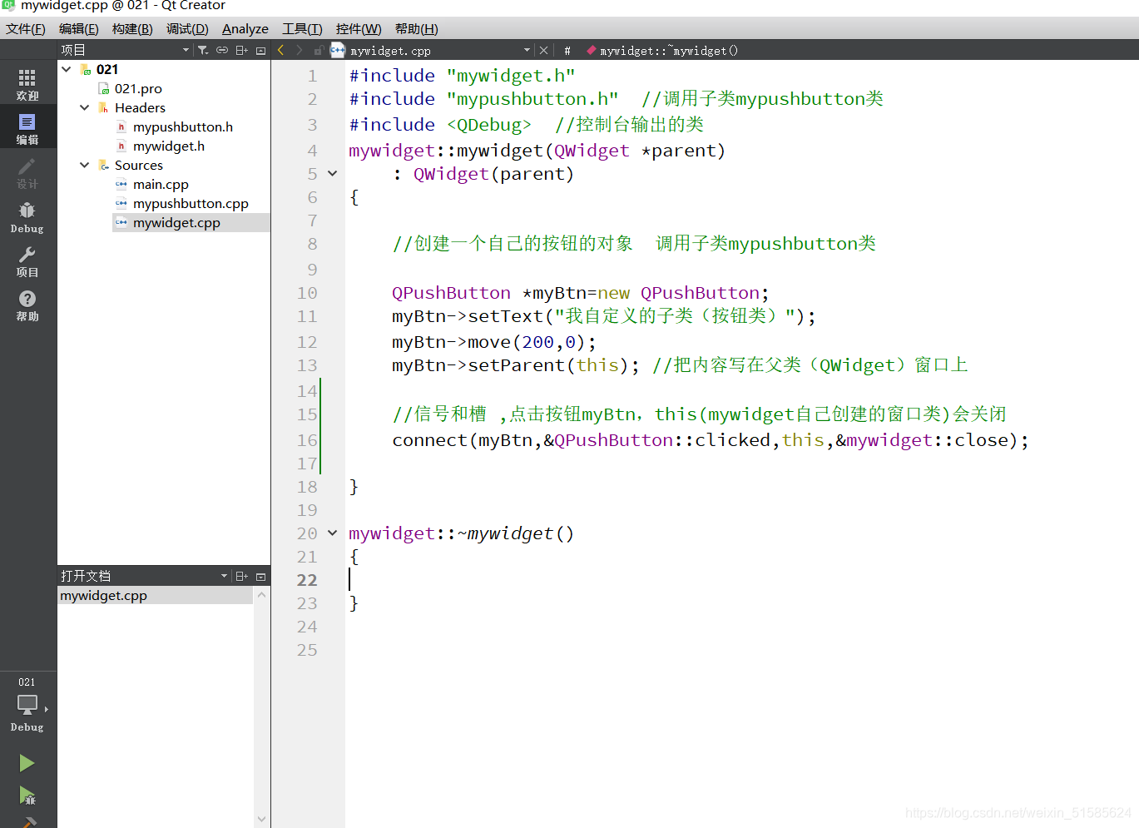Open mypushbutton.h header file
The width and height of the screenshot is (1139, 828).
tap(183, 126)
